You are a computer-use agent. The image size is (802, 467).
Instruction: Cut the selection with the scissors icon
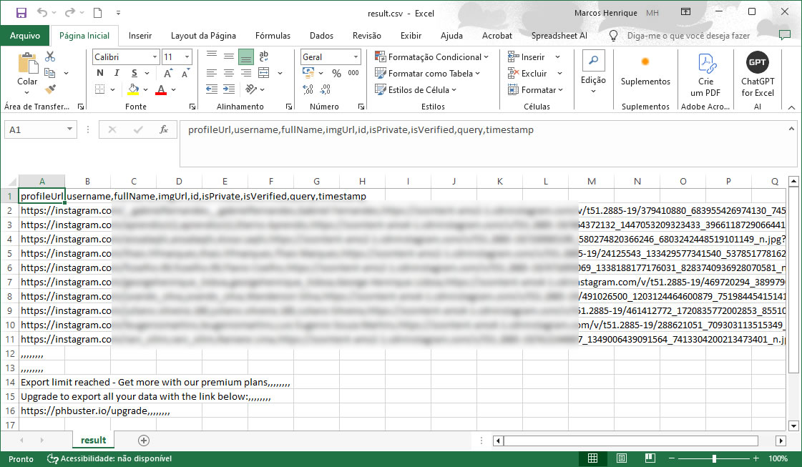pos(50,56)
